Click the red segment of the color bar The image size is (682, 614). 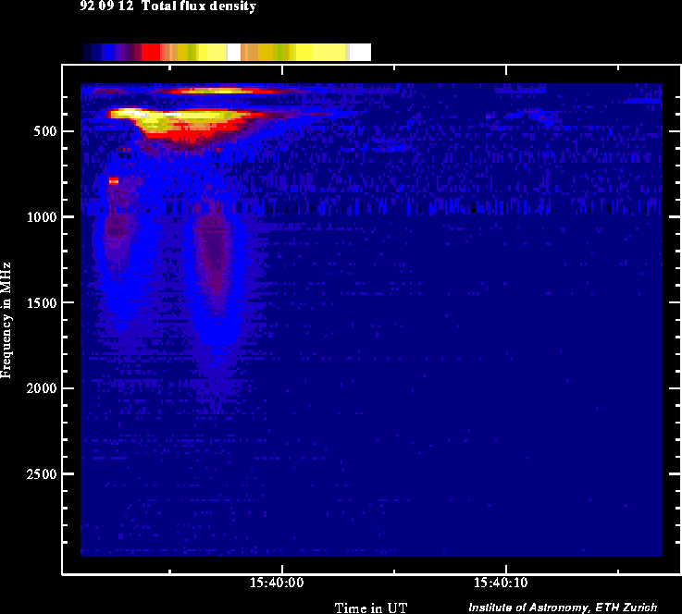point(151,52)
